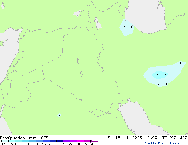
Task: Click the 25–30 mm legend swatch
Action: coord(60,141)
